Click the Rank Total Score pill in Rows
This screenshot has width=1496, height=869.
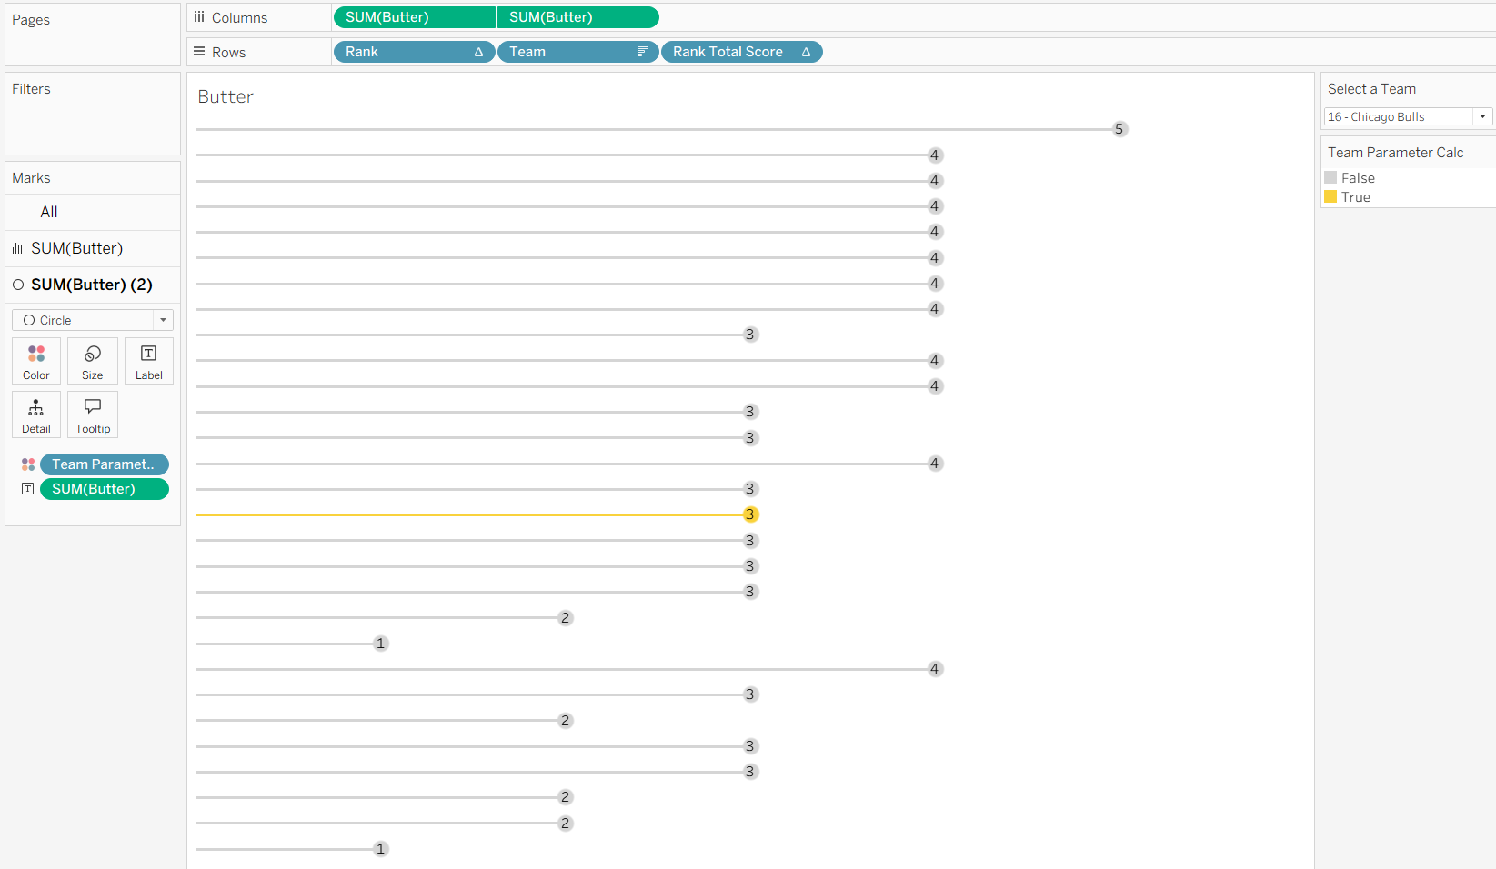(728, 52)
